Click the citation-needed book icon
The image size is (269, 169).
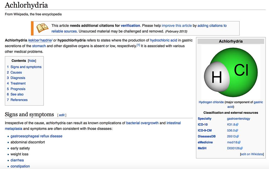pos(43,28)
